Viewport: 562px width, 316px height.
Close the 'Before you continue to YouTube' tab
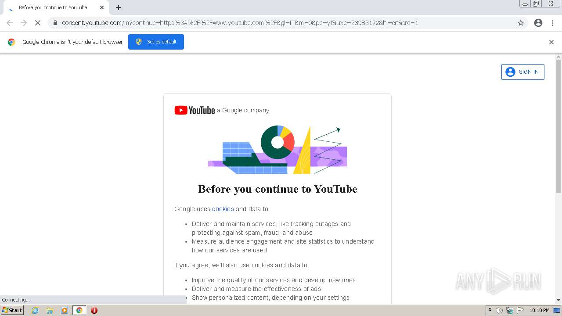click(102, 7)
